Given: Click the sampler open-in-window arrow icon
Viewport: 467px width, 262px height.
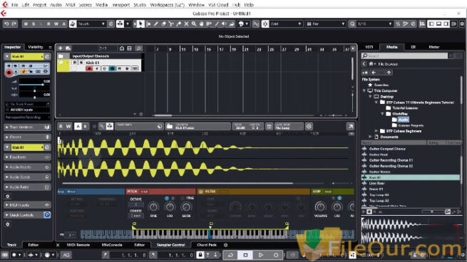Looking at the screenshot, I should coord(350,127).
